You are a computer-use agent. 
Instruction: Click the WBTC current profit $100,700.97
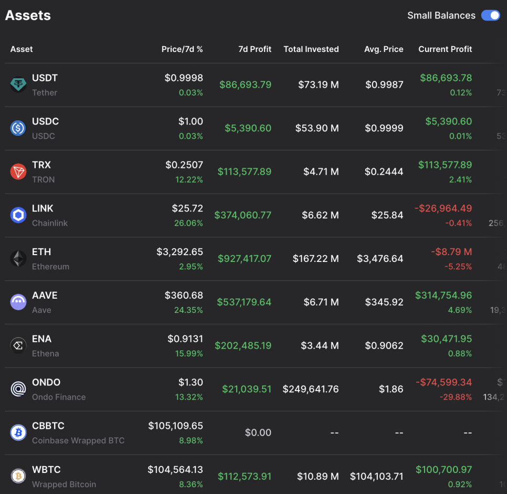coord(443,469)
